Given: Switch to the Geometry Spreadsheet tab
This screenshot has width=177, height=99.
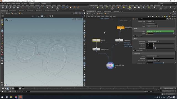Looking at the screenshot, I should click(50, 11).
